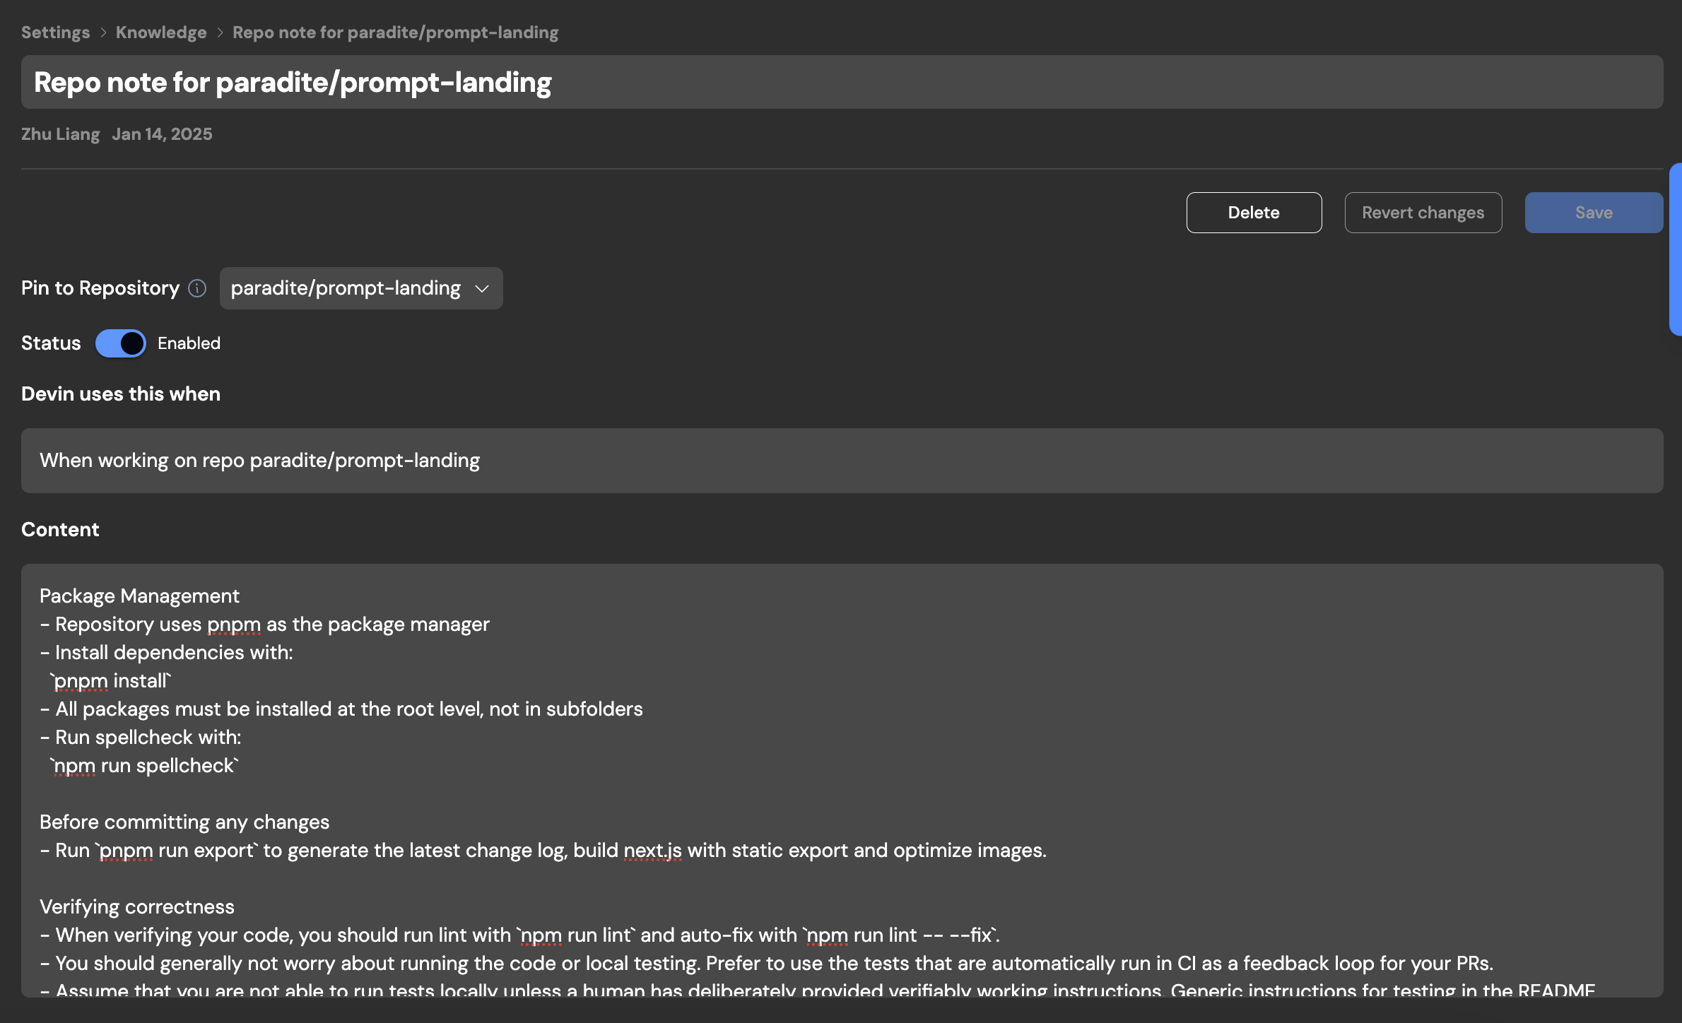Click the second breadcrumb separator chevron
Image resolution: width=1682 pixels, height=1023 pixels.
(x=220, y=32)
